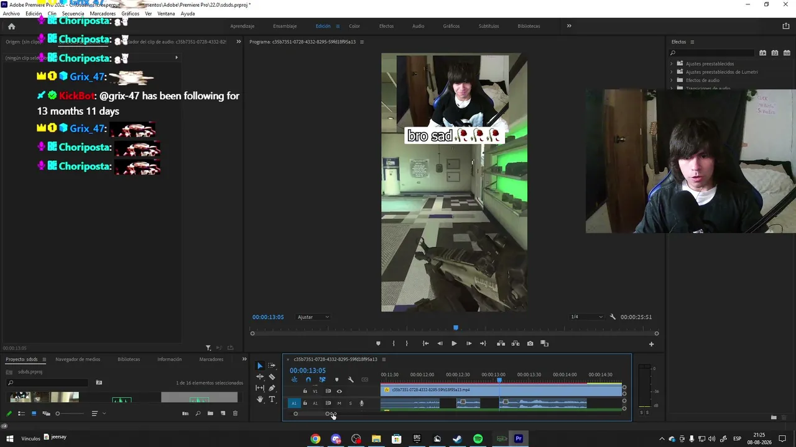Toggle V1 track output eye
Screen dimensions: 796x447
(x=339, y=391)
